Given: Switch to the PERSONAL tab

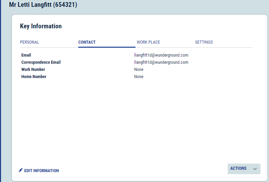Looking at the screenshot, I should [30, 42].
